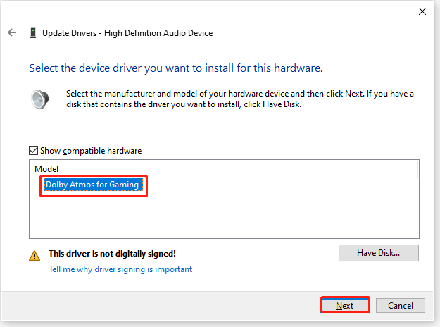Click the yellow warning triangle icon
This screenshot has height=327, width=440.
click(34, 256)
